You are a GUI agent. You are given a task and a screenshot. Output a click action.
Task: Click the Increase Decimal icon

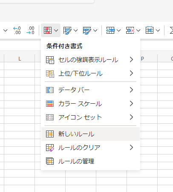17,30
